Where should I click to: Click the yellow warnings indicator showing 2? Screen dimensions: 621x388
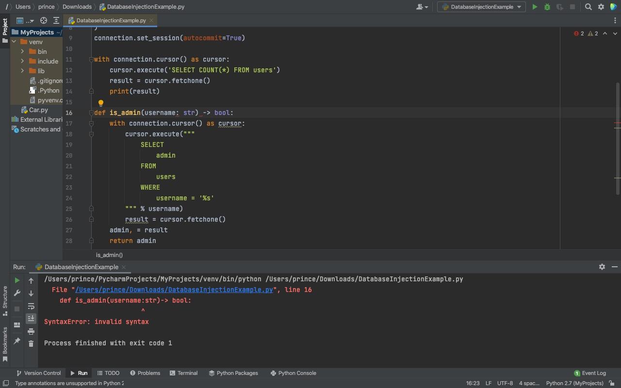(593, 33)
